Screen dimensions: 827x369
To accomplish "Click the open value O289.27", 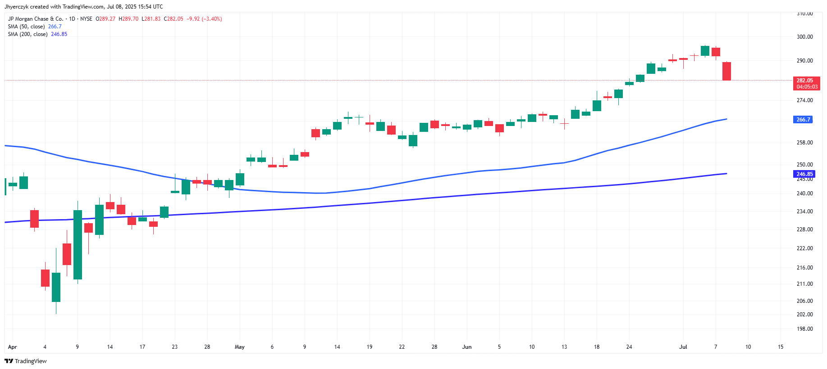I will click(105, 19).
